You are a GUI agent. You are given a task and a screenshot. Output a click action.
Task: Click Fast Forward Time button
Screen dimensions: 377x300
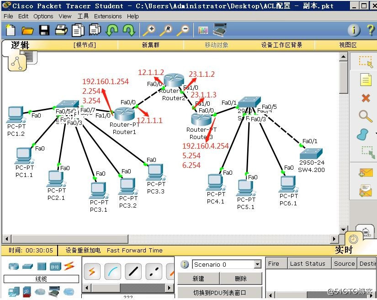coord(135,250)
